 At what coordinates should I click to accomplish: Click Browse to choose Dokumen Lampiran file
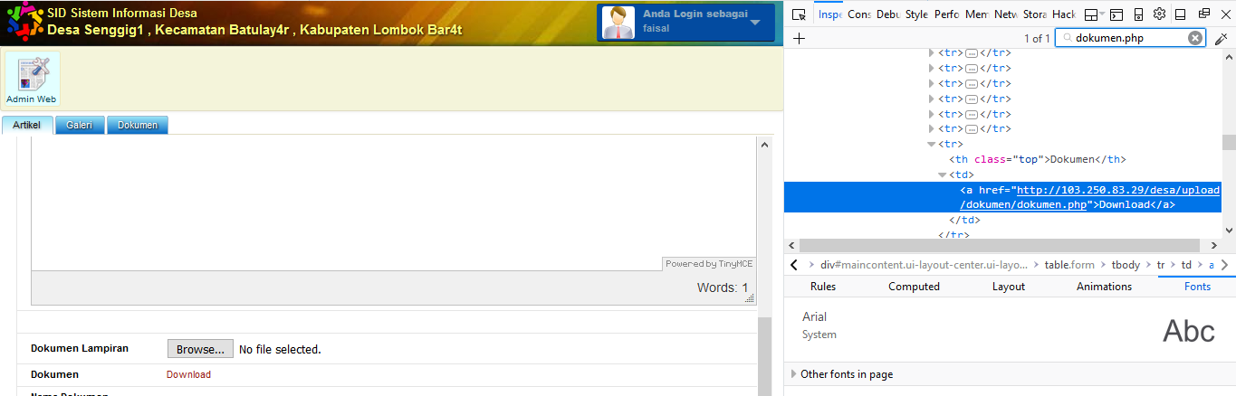(x=200, y=349)
